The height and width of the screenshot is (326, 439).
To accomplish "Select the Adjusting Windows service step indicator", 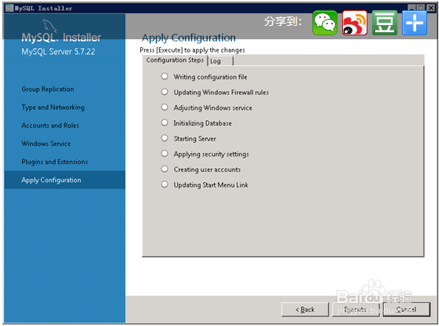I will click(x=164, y=107).
